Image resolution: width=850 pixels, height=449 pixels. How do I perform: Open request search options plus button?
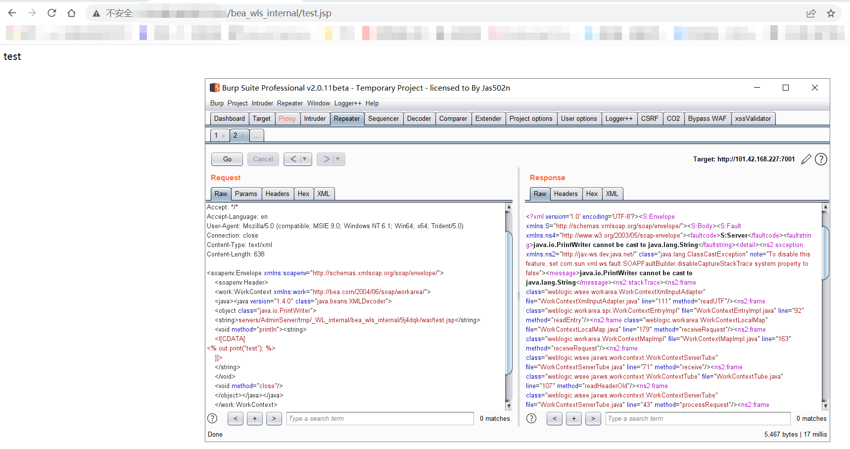pyautogui.click(x=255, y=418)
